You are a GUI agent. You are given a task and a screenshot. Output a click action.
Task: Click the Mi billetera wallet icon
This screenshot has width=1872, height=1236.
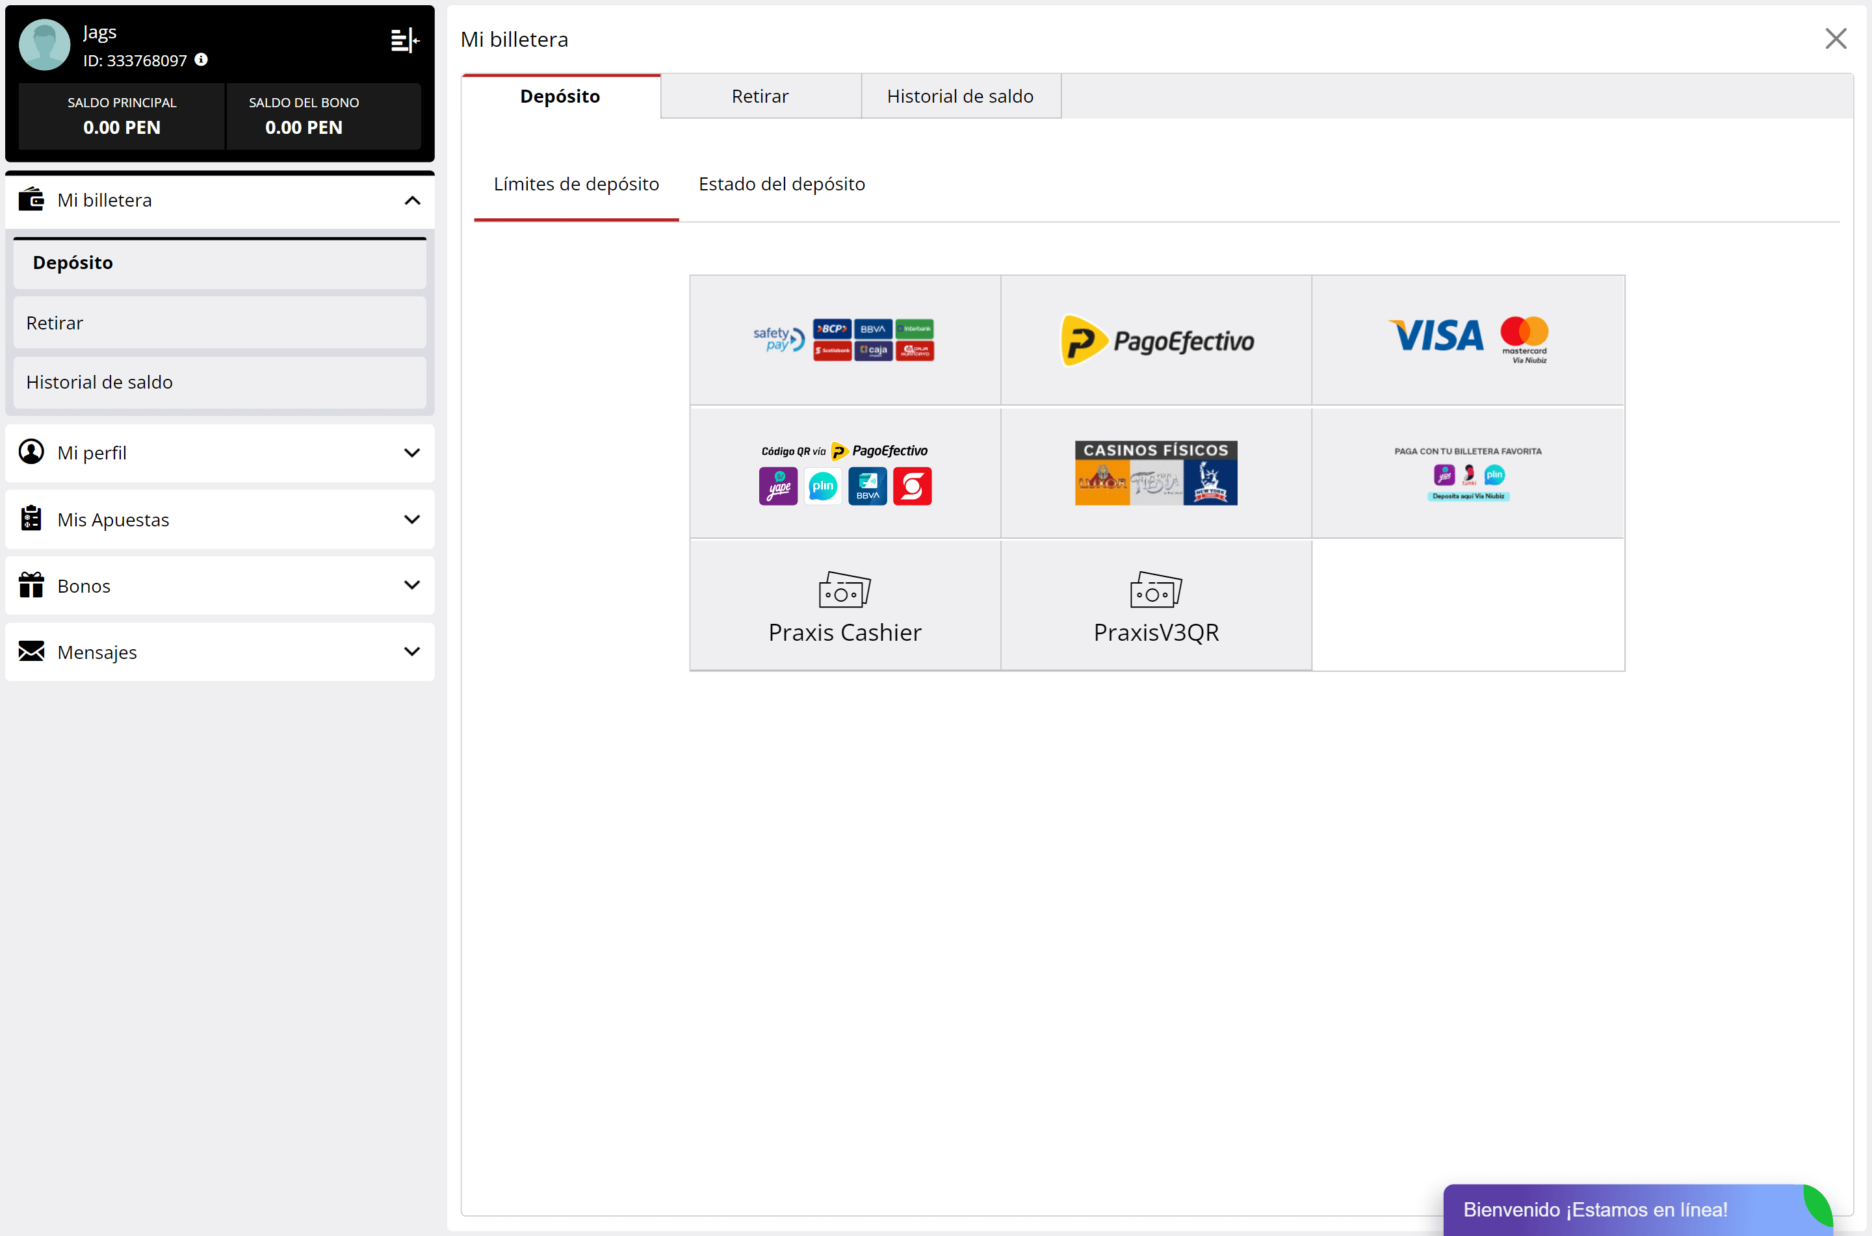[32, 199]
